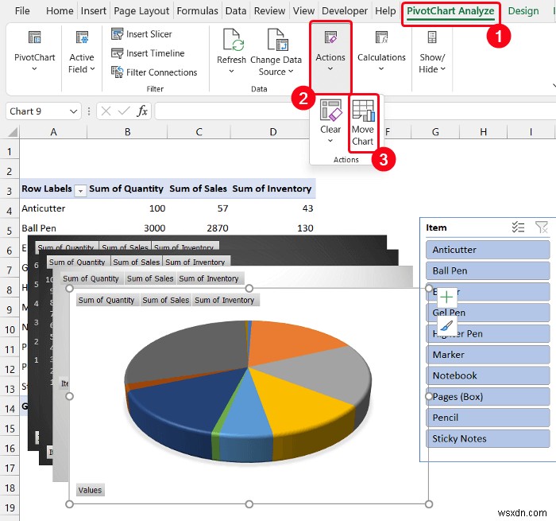556x521 pixels.
Task: Click the Refresh data icon
Action: tap(232, 40)
